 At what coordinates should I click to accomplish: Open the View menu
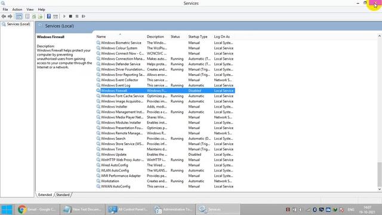(30, 10)
